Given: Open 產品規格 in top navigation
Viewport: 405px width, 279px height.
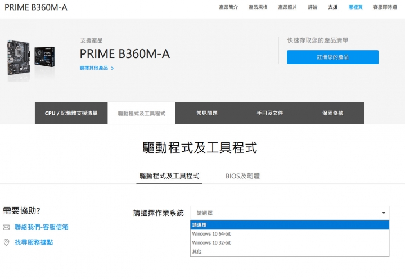Looking at the screenshot, I should click(x=258, y=7).
